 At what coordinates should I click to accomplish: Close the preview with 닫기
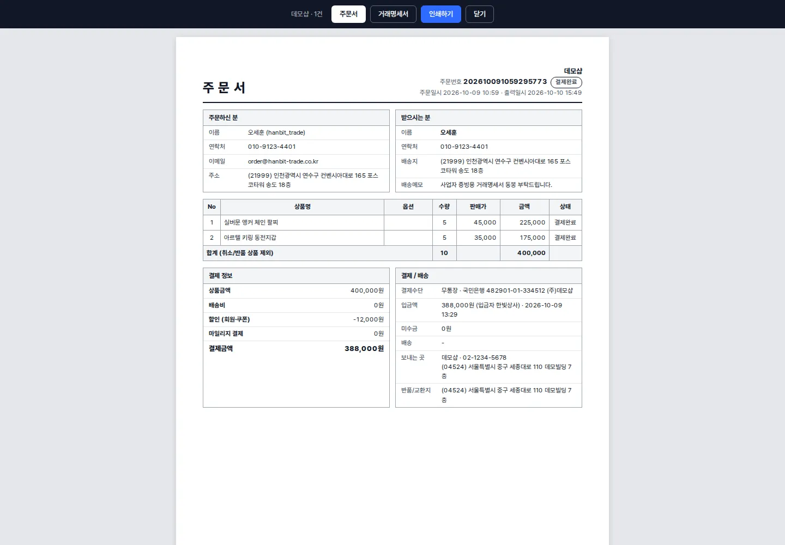click(x=480, y=14)
